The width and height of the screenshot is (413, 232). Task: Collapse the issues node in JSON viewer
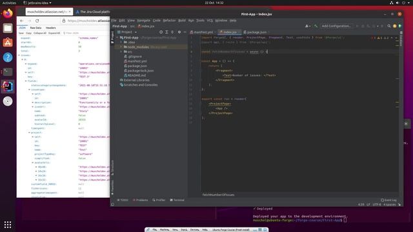pos(19,55)
